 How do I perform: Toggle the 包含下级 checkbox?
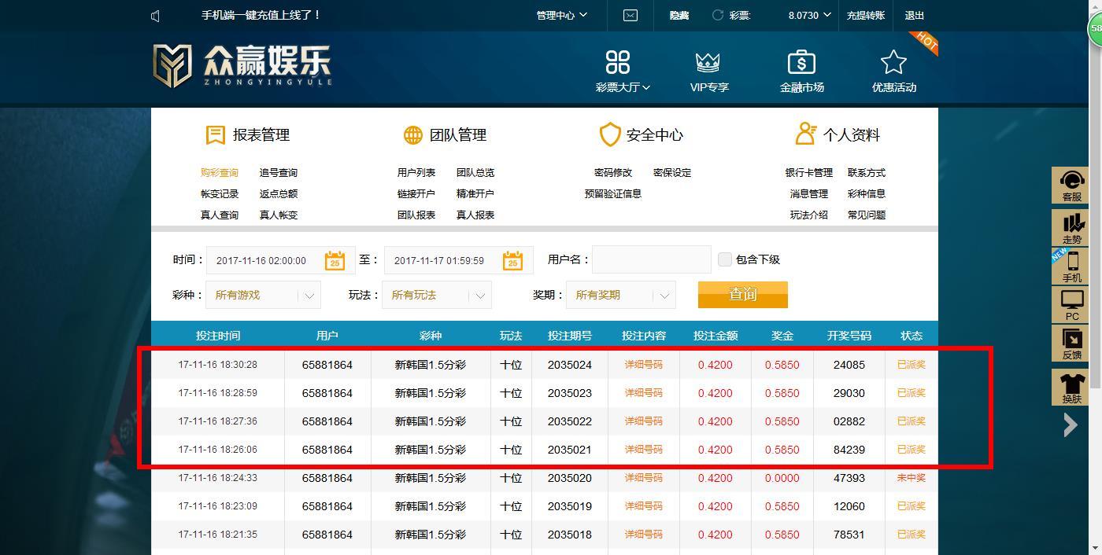(x=725, y=259)
